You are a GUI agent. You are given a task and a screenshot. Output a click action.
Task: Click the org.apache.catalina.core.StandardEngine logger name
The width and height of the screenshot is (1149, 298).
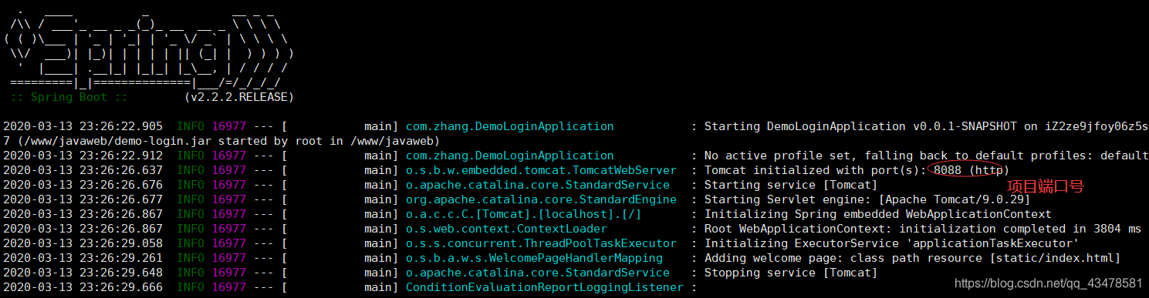(x=537, y=199)
